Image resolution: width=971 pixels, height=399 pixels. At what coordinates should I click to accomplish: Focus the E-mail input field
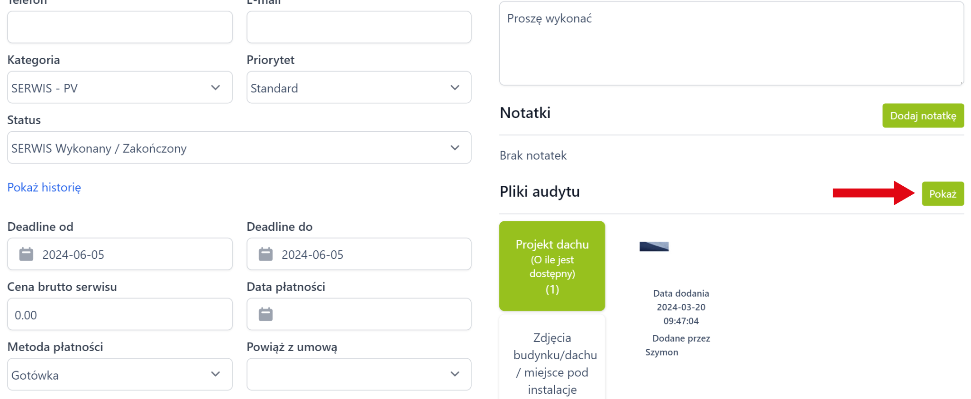(x=358, y=27)
